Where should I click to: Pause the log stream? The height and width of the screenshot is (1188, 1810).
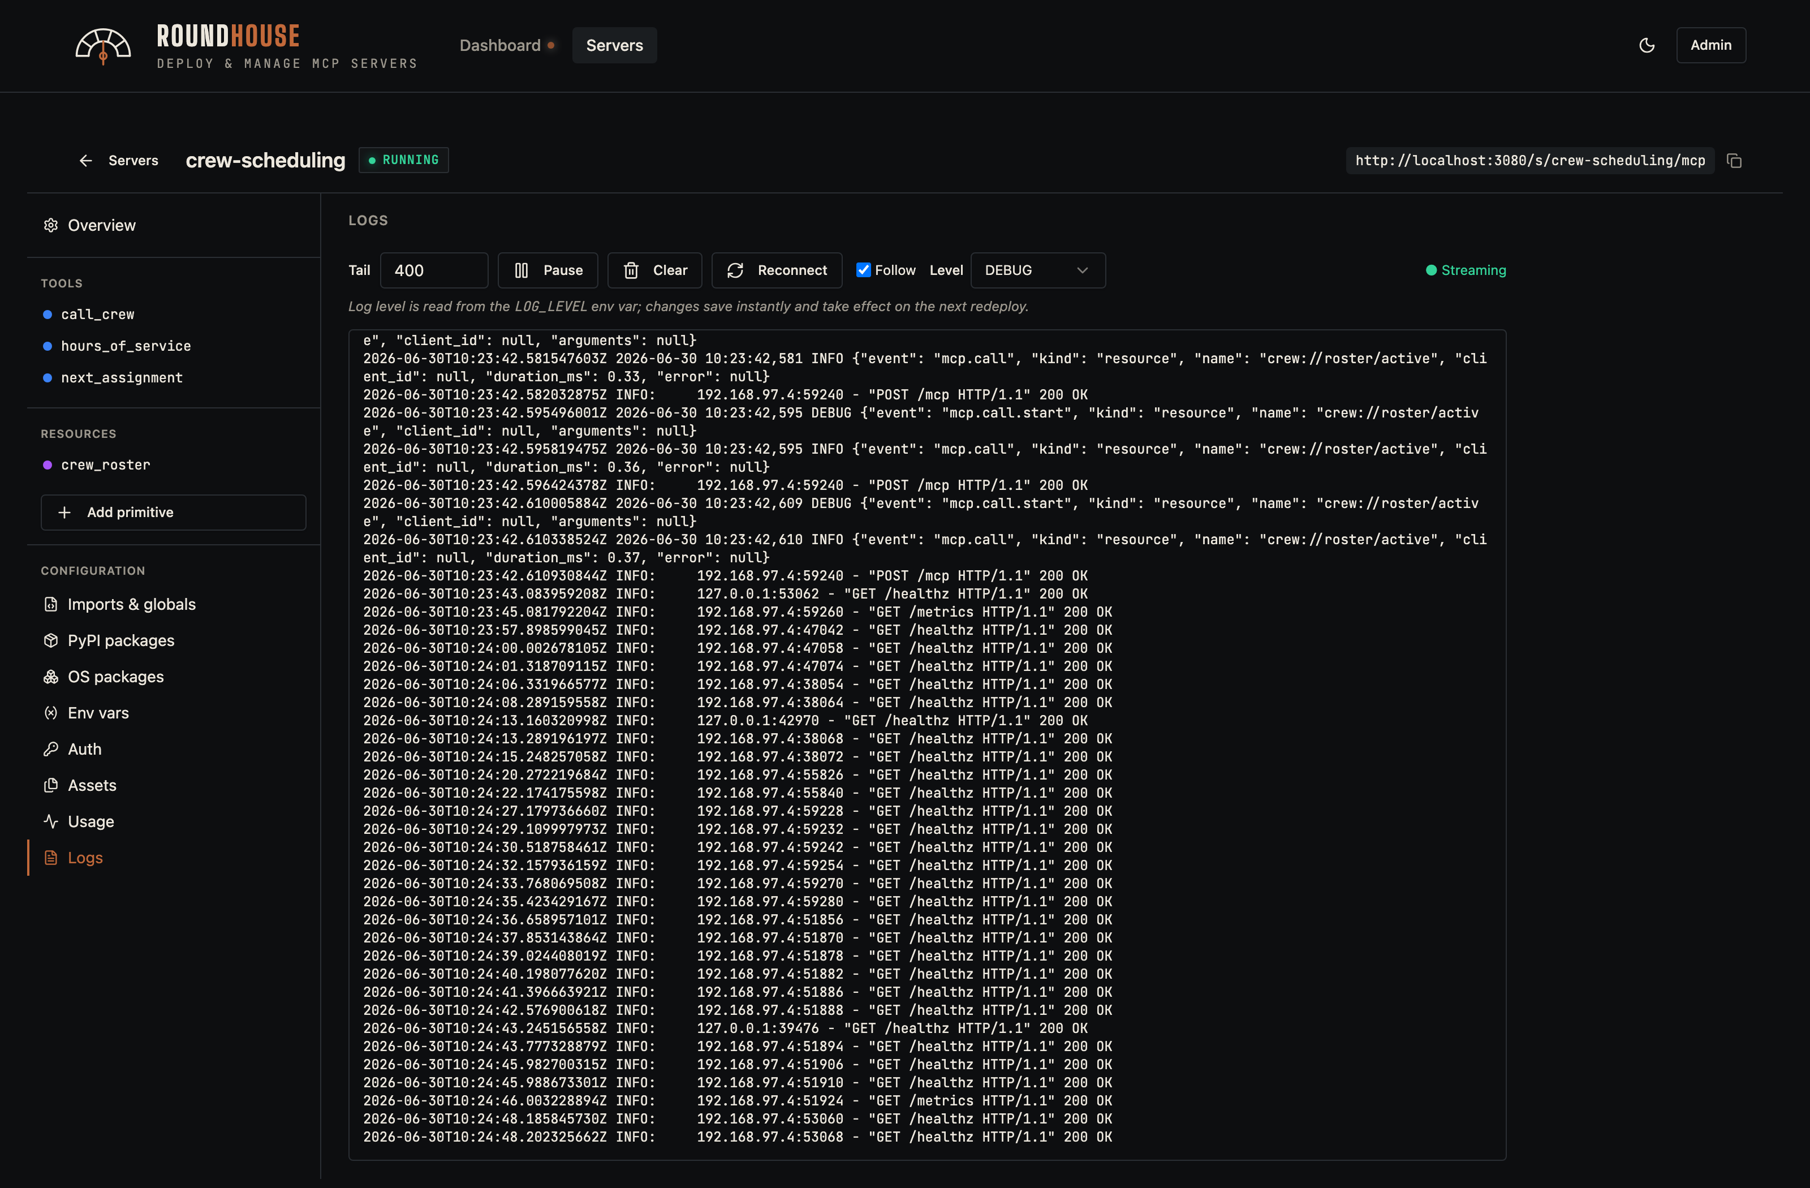pyautogui.click(x=548, y=271)
